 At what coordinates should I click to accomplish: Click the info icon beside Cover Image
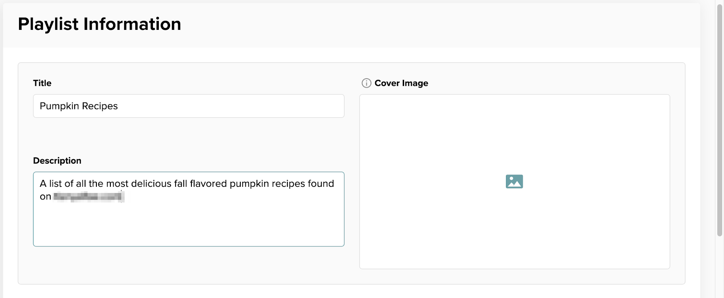coord(367,83)
